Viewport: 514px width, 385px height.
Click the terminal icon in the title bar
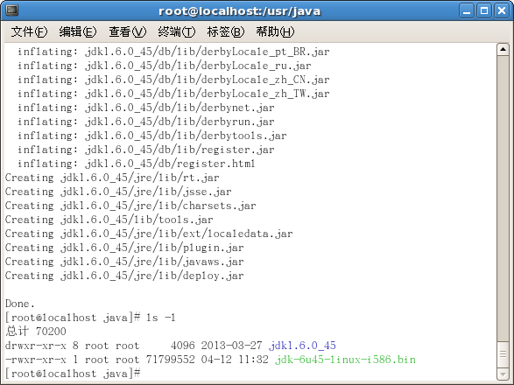coord(12,10)
